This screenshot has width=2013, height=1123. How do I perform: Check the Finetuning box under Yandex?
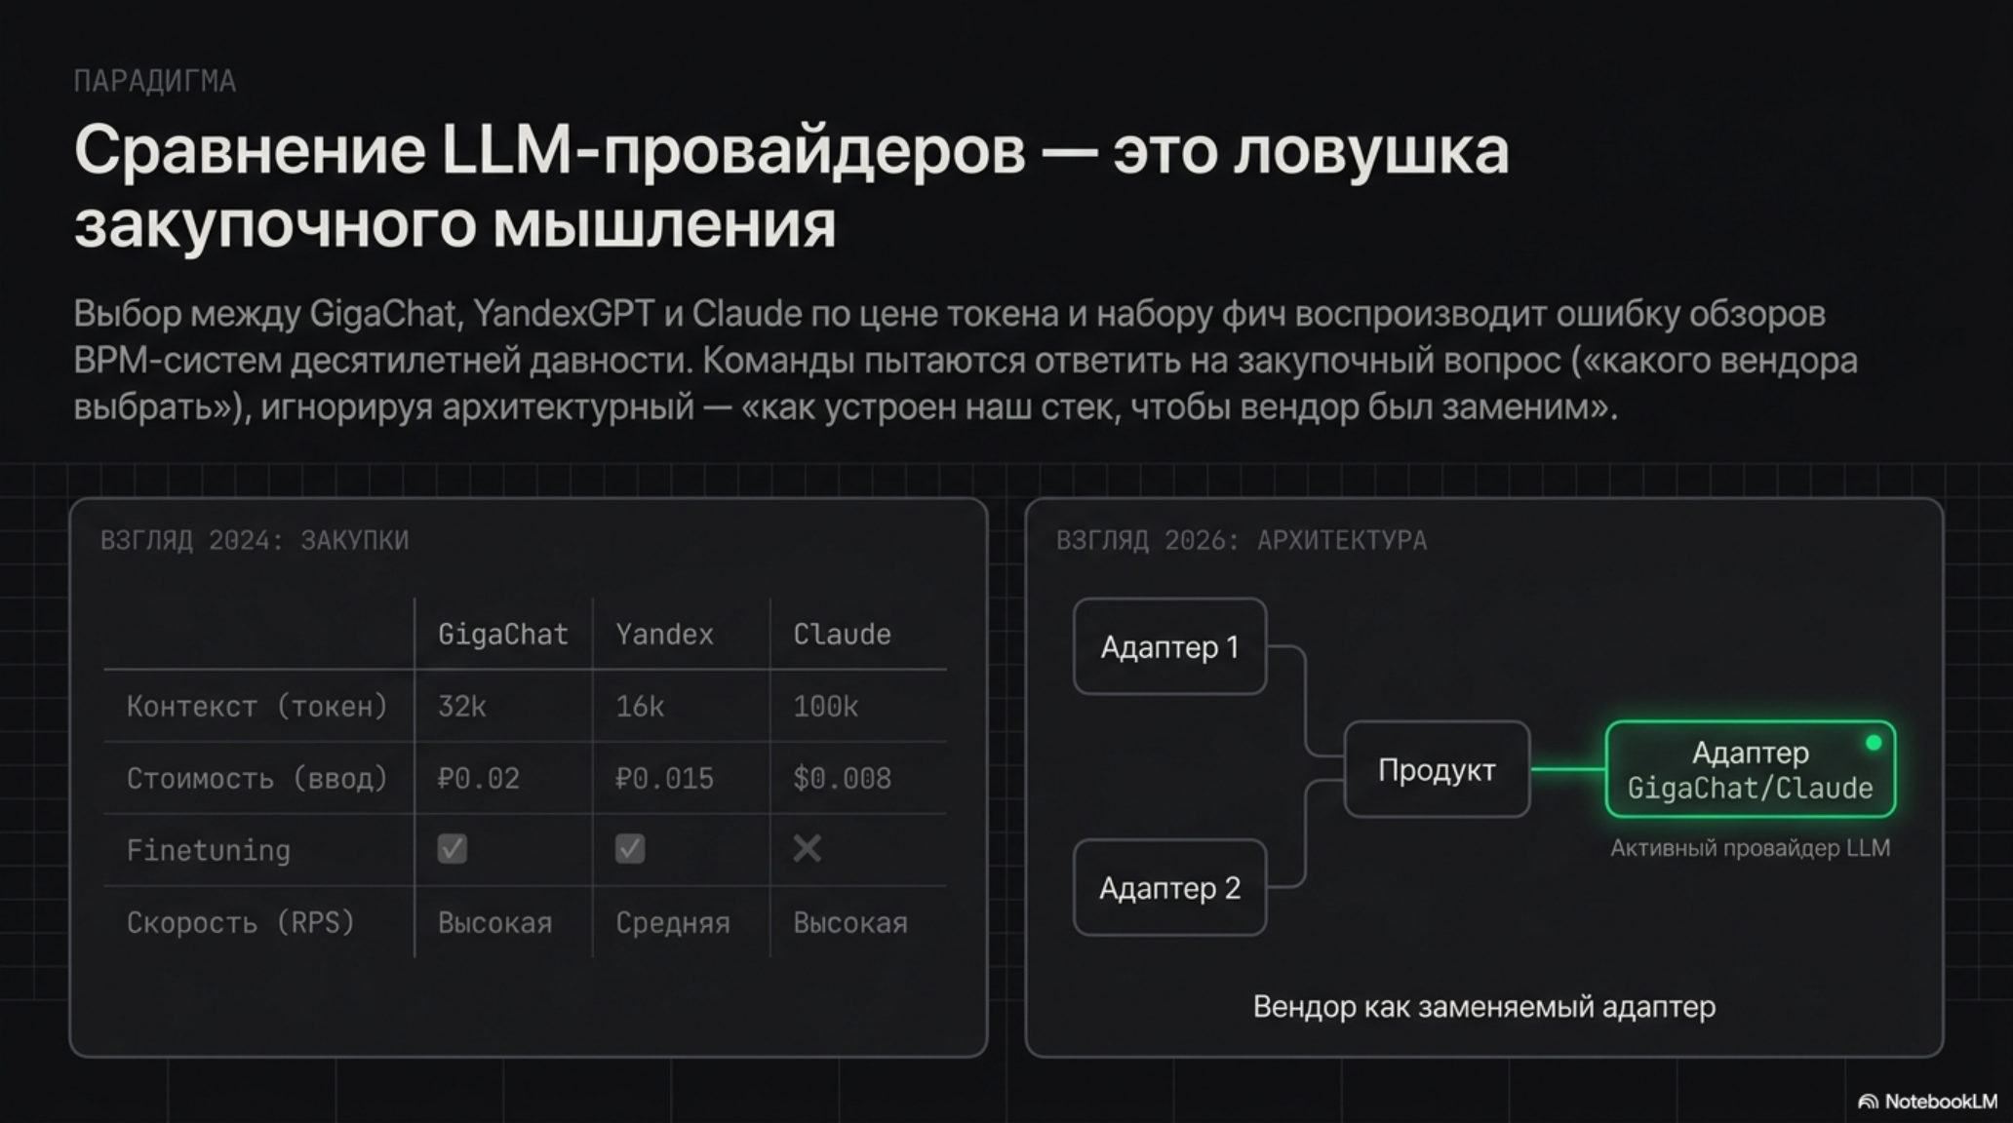tap(630, 849)
